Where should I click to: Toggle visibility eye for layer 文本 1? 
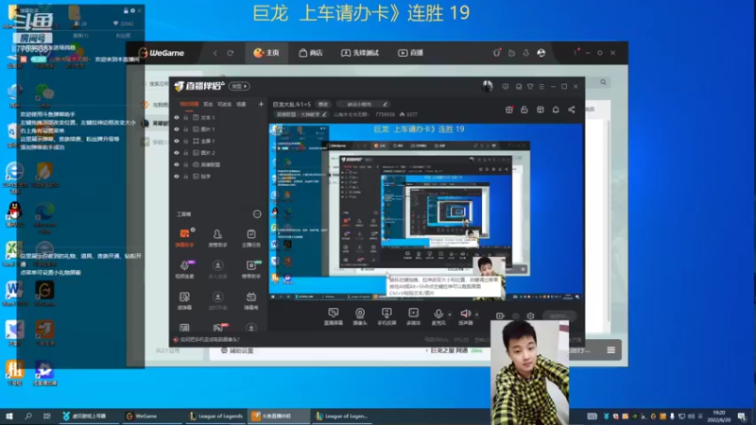tap(177, 117)
